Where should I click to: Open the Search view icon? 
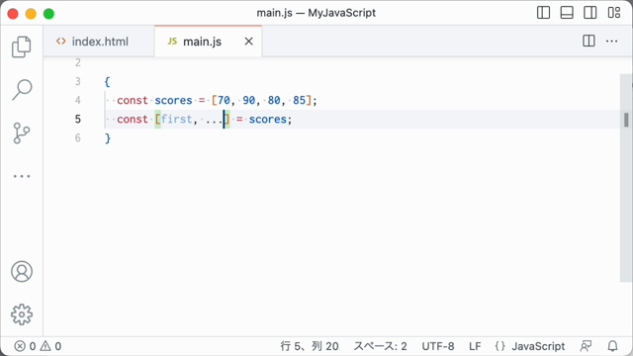pyautogui.click(x=22, y=90)
